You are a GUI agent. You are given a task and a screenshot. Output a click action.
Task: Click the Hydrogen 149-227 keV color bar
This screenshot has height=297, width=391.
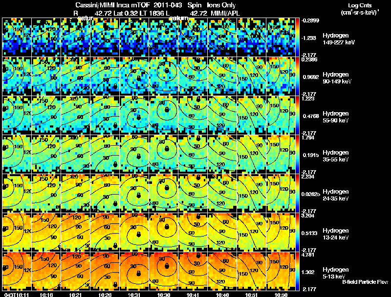click(297, 37)
